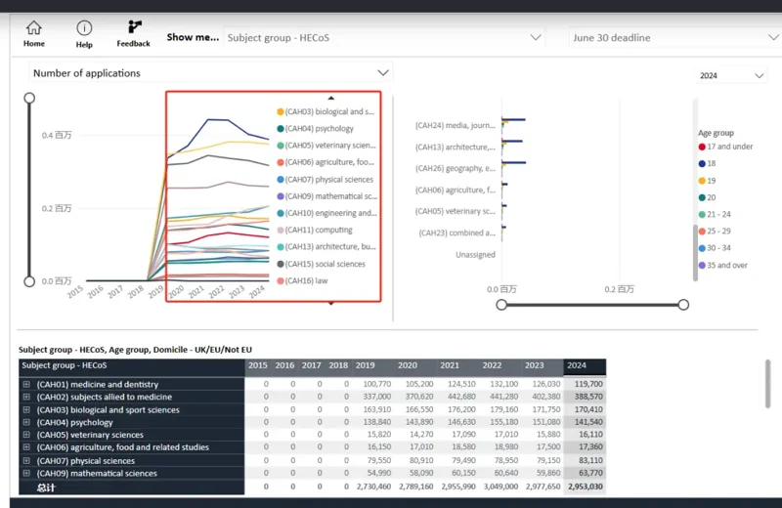Expand the CAH04 psychology row

click(x=26, y=422)
